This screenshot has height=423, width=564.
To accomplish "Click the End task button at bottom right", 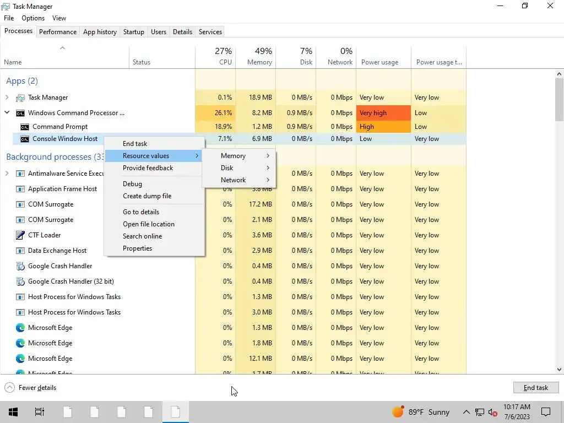I will tap(535, 387).
